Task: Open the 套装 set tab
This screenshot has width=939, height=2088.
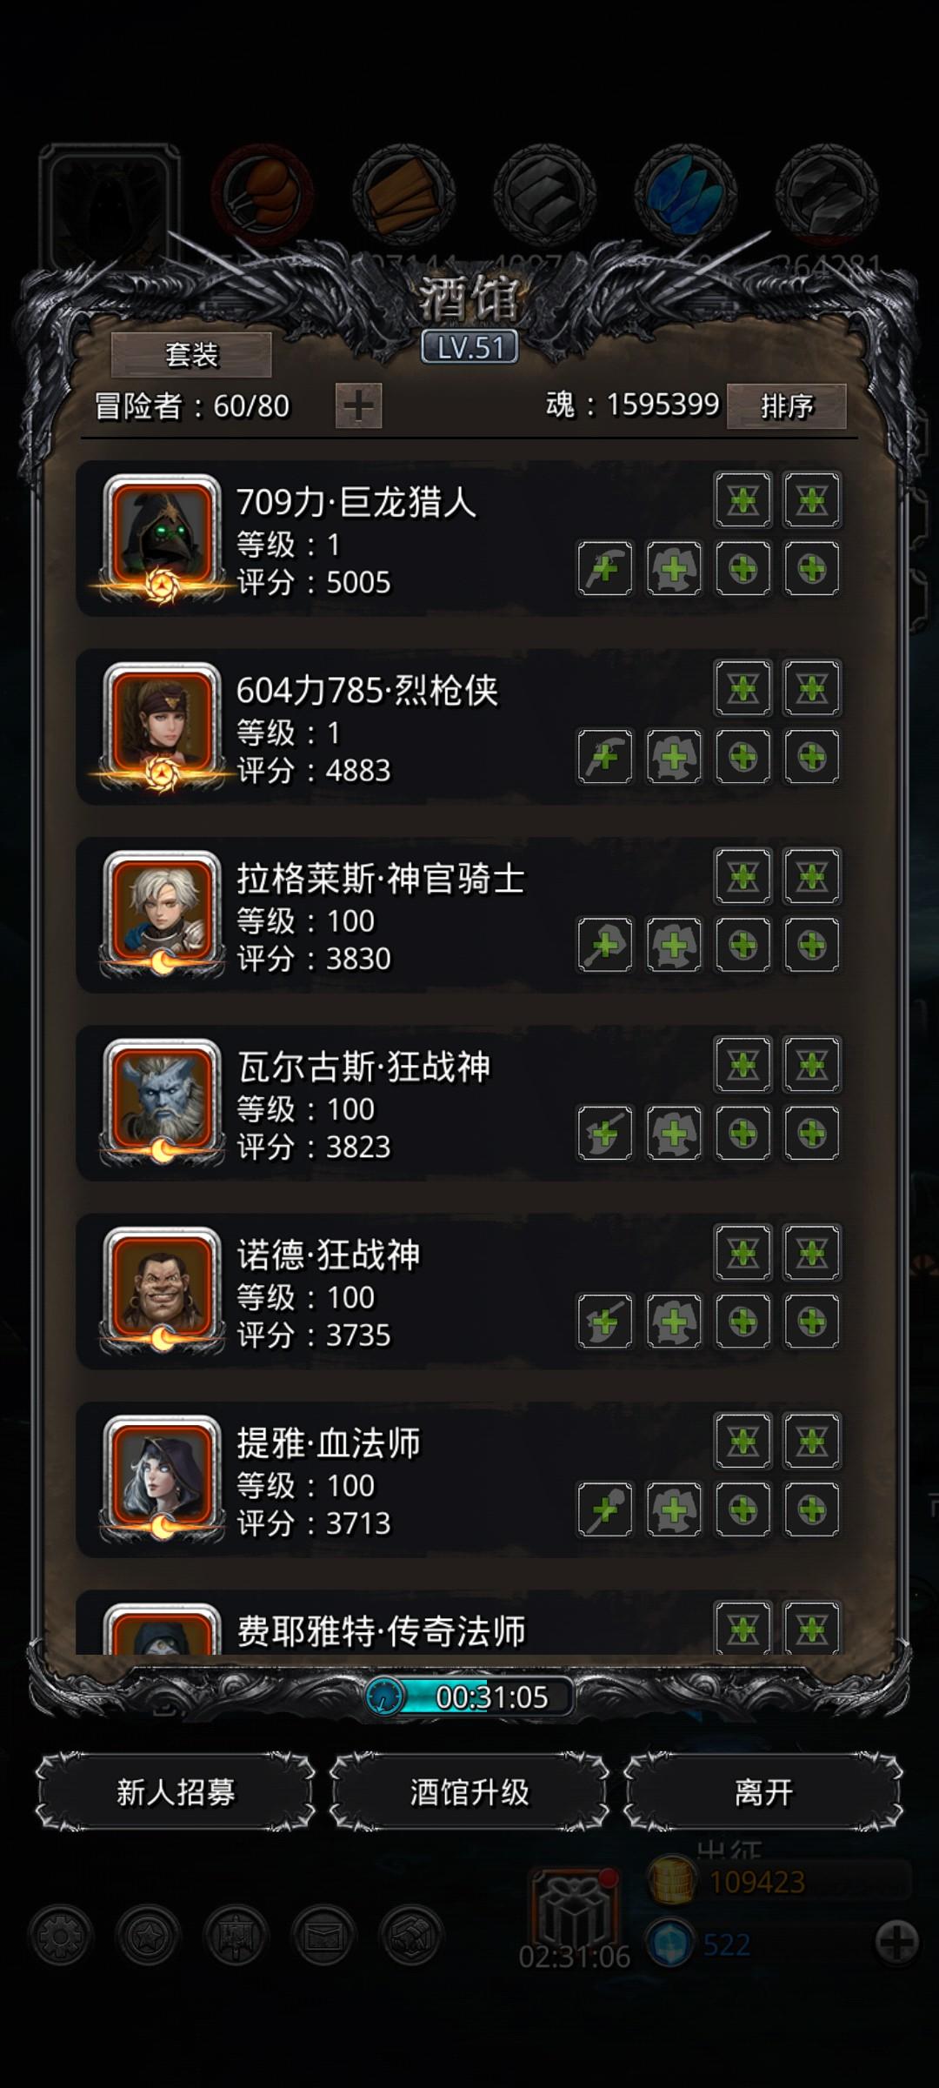Action: (191, 354)
